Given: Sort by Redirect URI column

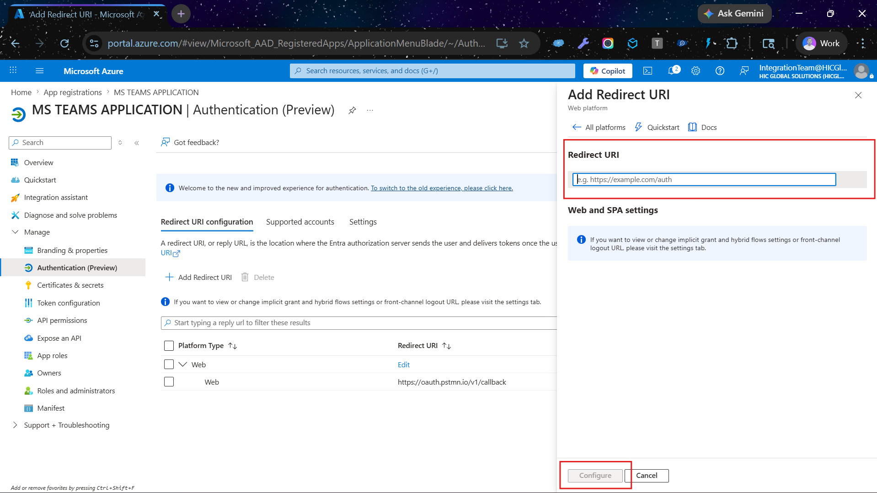Looking at the screenshot, I should click(x=424, y=346).
